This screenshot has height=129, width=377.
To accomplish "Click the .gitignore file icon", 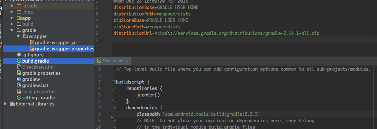I will (19, 55).
